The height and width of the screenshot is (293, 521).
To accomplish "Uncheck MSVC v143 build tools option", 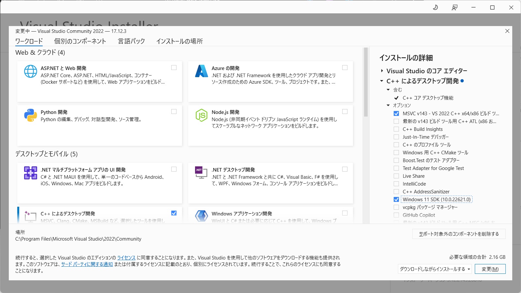I will (396, 114).
